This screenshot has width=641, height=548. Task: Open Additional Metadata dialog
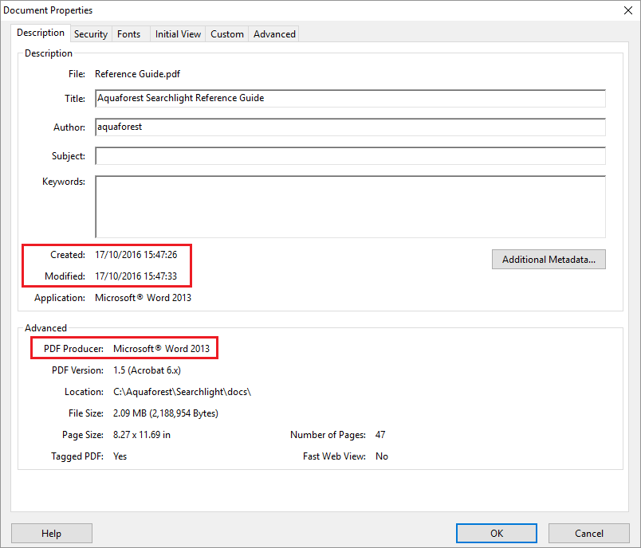click(549, 260)
